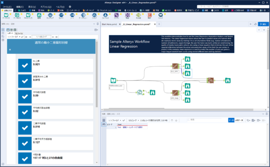270x167 pixels.
Task: Select the テキスト入力 (Text Input) tool
Action: tap(28, 16)
